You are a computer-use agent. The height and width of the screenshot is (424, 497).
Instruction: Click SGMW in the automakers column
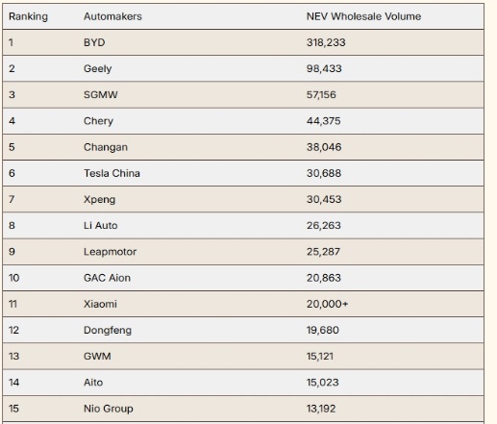pos(101,95)
